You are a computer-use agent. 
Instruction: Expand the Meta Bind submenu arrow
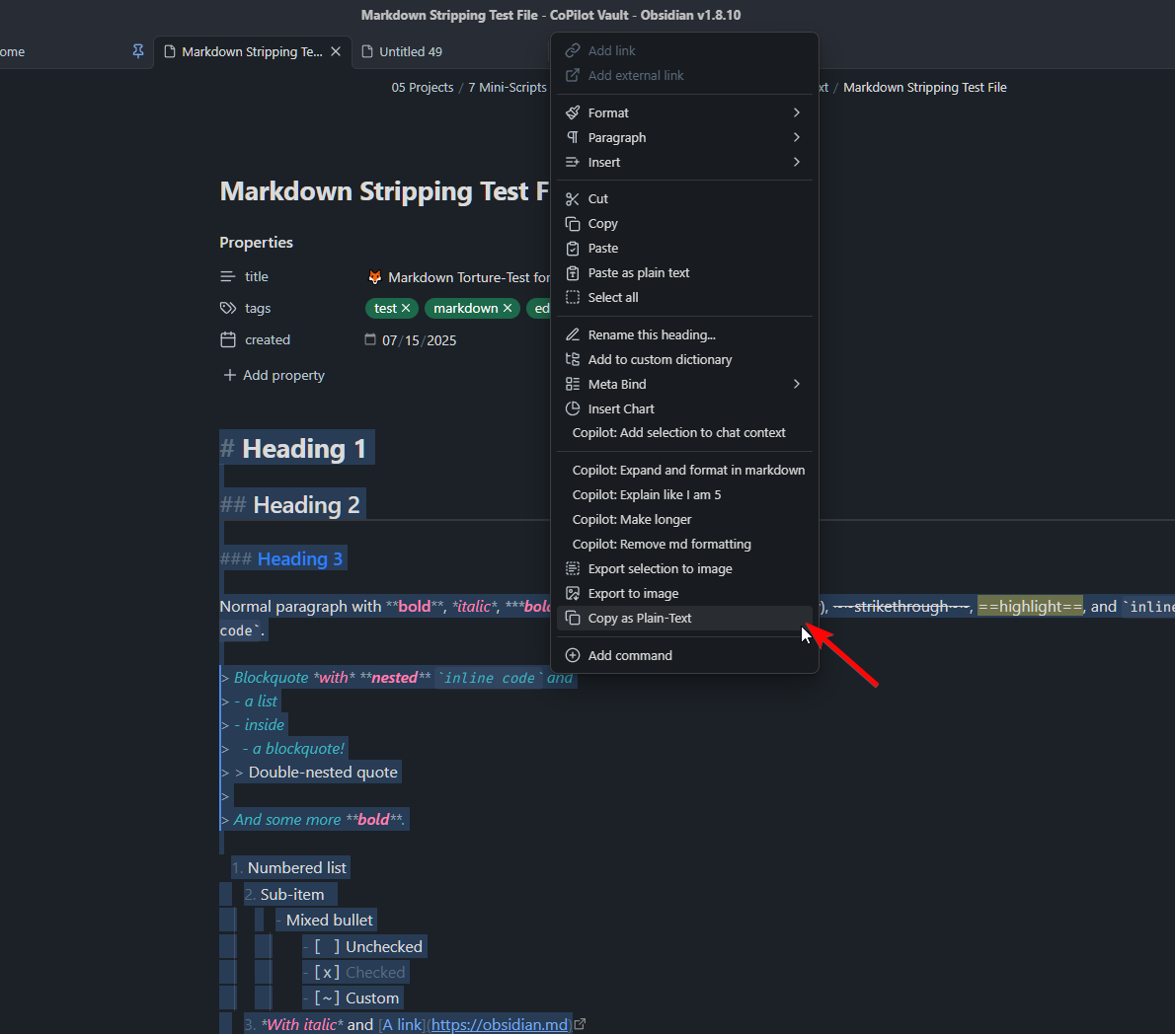pos(797,385)
